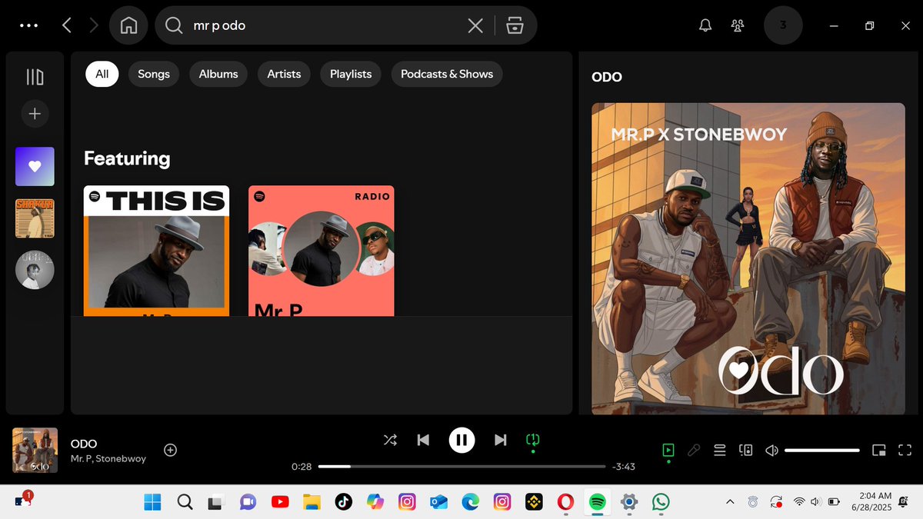The height and width of the screenshot is (519, 923).
Task: Clear the search text with the X
Action: tap(475, 25)
